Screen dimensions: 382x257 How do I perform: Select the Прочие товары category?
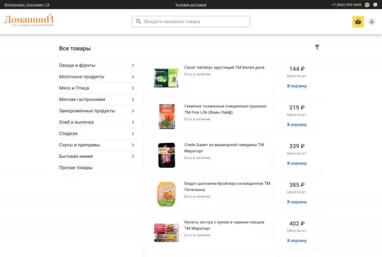point(76,168)
